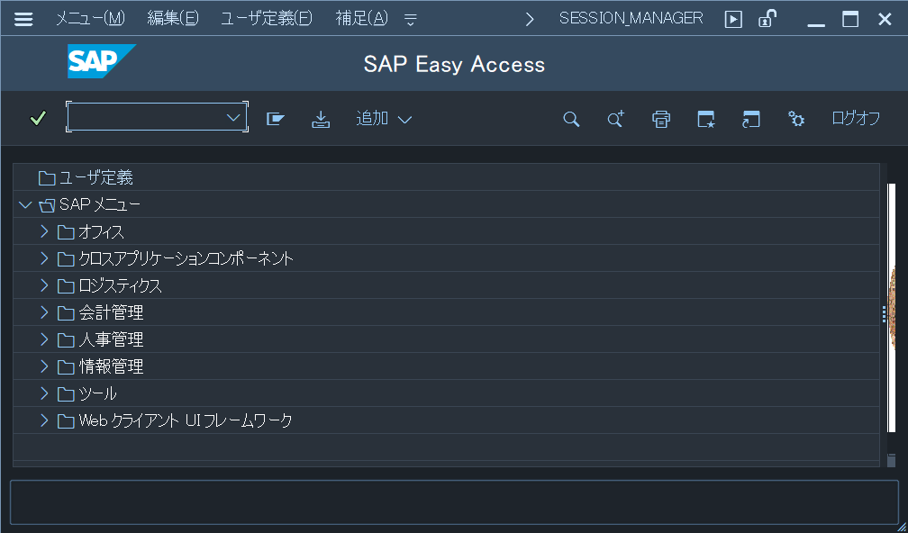Click the unlock padlock icon in title bar
908x533 pixels.
click(x=767, y=17)
